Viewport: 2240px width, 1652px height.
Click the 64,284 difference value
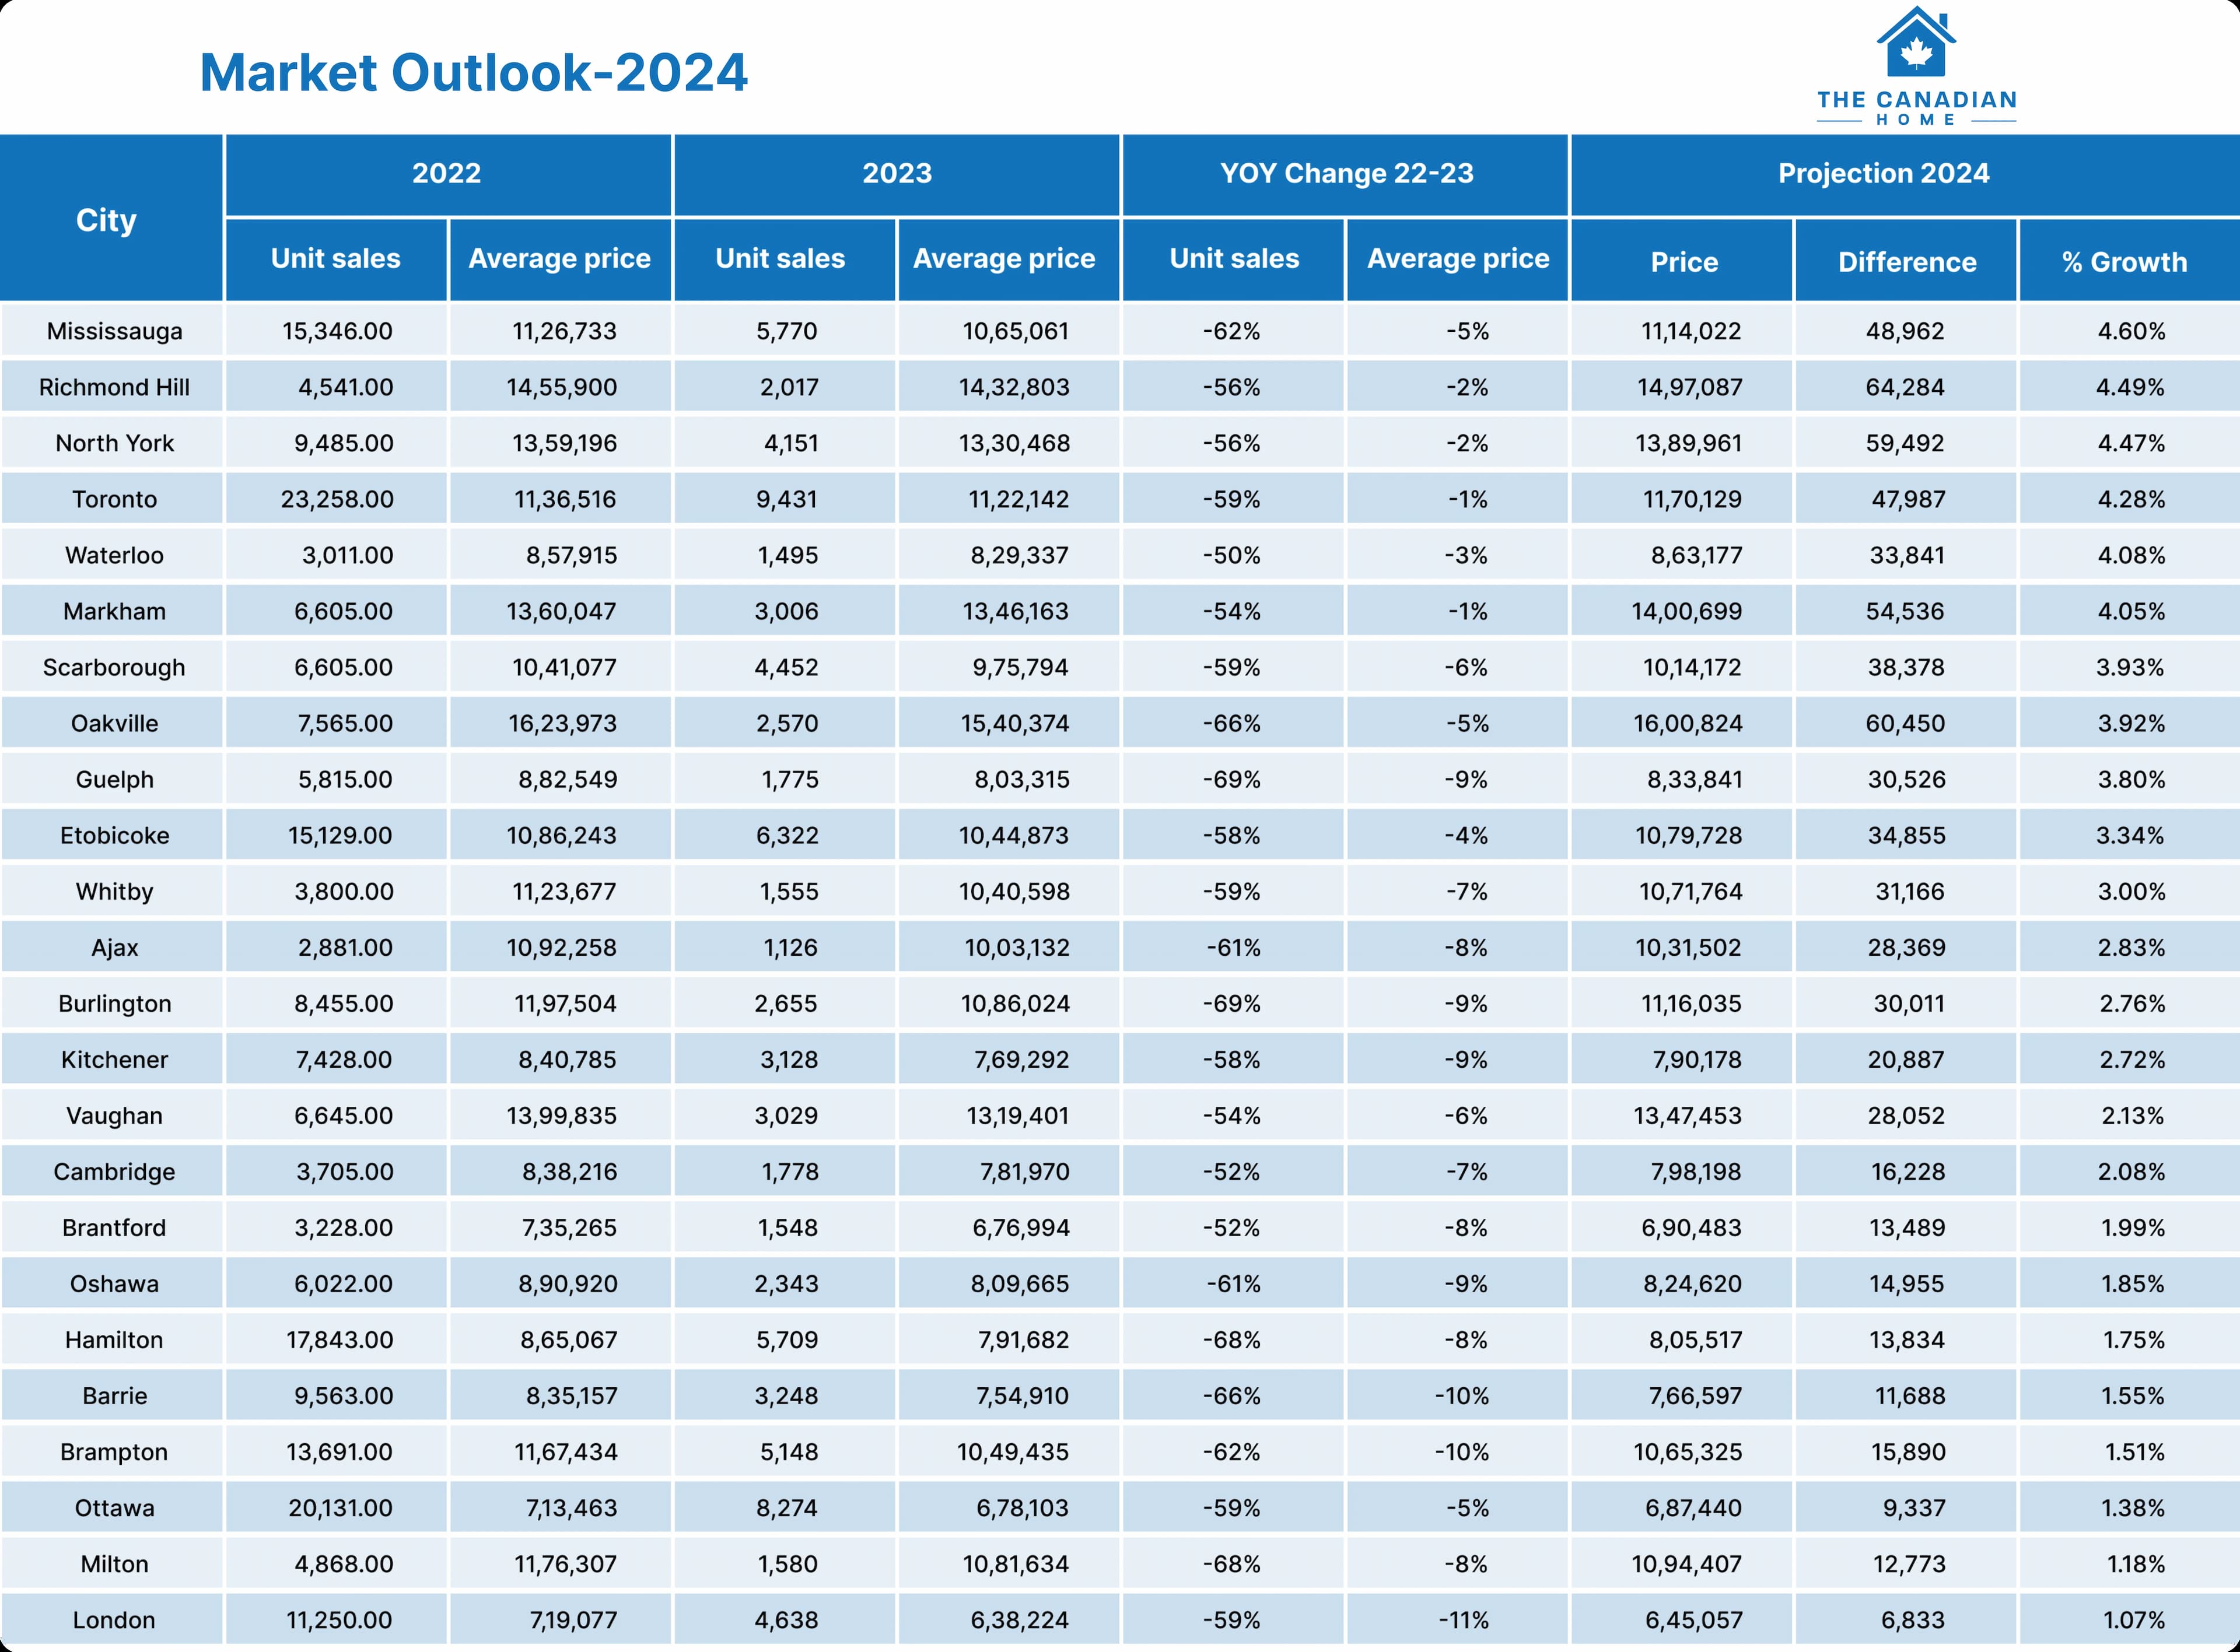(x=1905, y=387)
